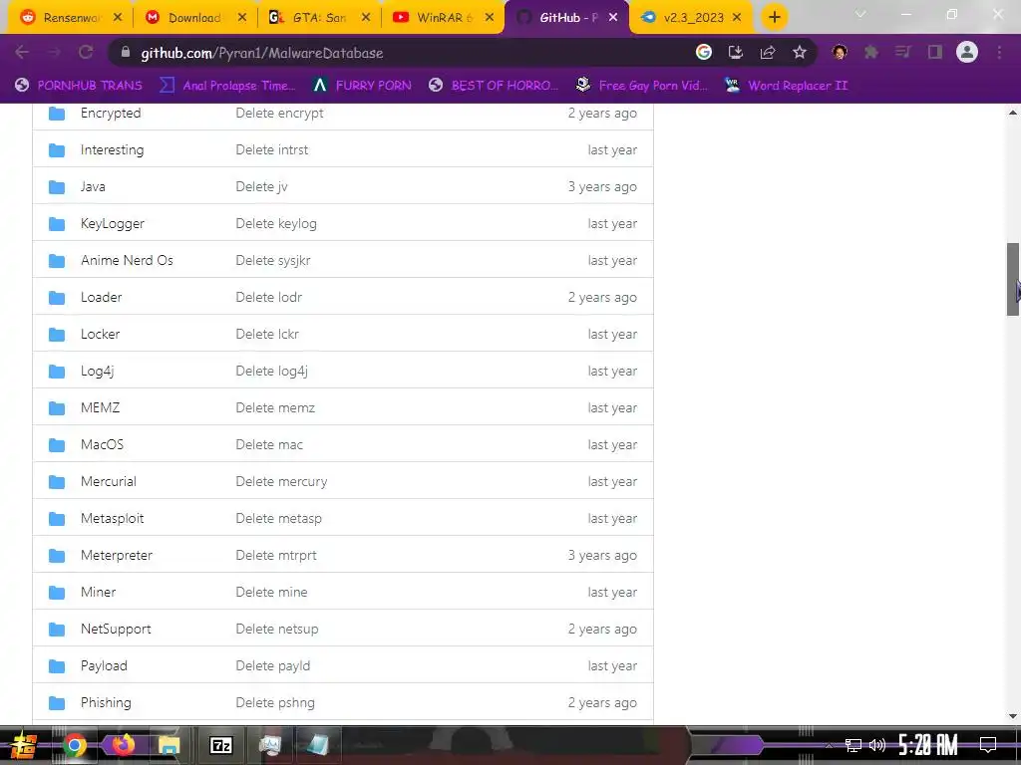Viewport: 1021px width, 765px height.
Task: Open a new tab with plus button
Action: click(774, 18)
